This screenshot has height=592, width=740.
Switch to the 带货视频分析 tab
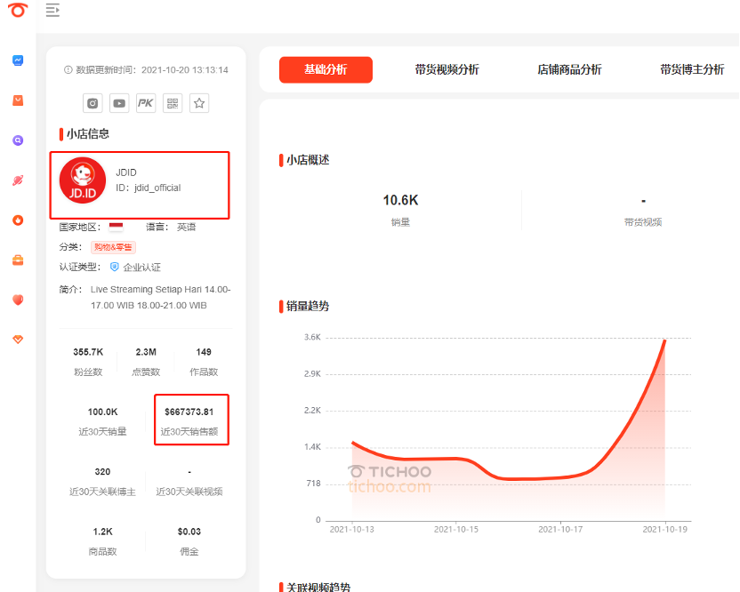tap(446, 69)
